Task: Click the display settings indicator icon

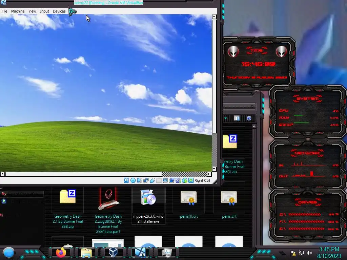Action: pyautogui.click(x=165, y=180)
